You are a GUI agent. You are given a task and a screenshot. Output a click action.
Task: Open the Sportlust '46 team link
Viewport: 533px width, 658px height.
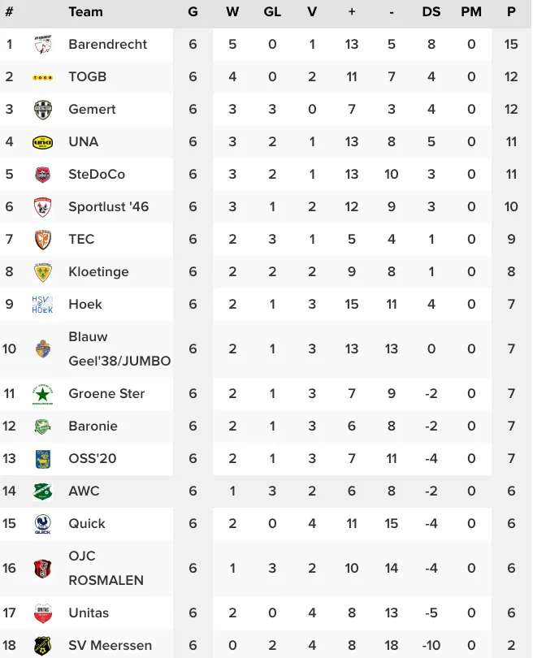[109, 206]
